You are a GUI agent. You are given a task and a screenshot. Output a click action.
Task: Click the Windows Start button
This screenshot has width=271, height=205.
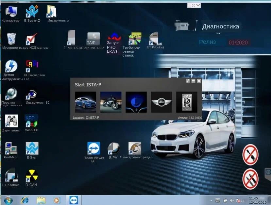8,200
